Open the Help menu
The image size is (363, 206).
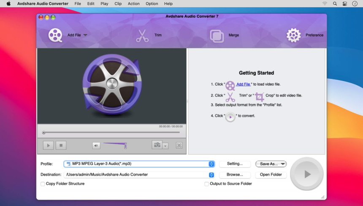point(168,4)
